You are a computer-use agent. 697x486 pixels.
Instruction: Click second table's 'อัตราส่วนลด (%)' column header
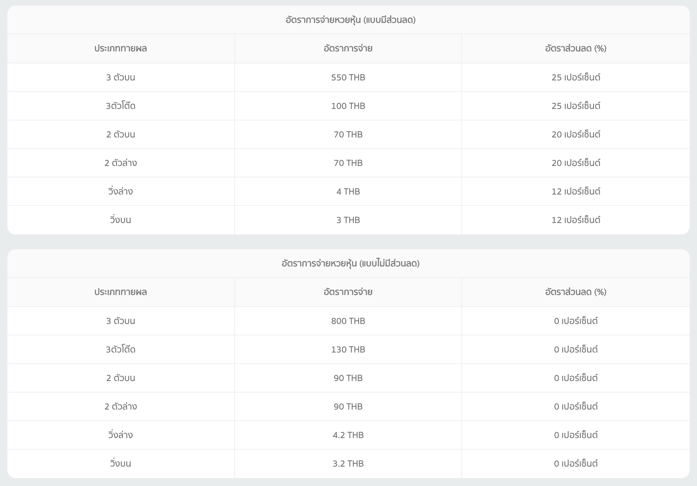click(x=576, y=292)
